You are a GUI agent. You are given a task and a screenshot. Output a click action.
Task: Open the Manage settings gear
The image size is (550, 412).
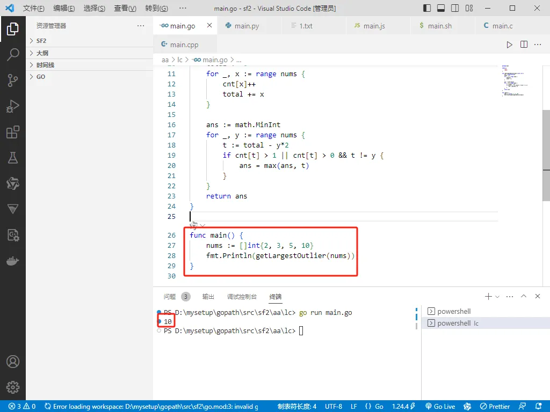[x=13, y=387]
